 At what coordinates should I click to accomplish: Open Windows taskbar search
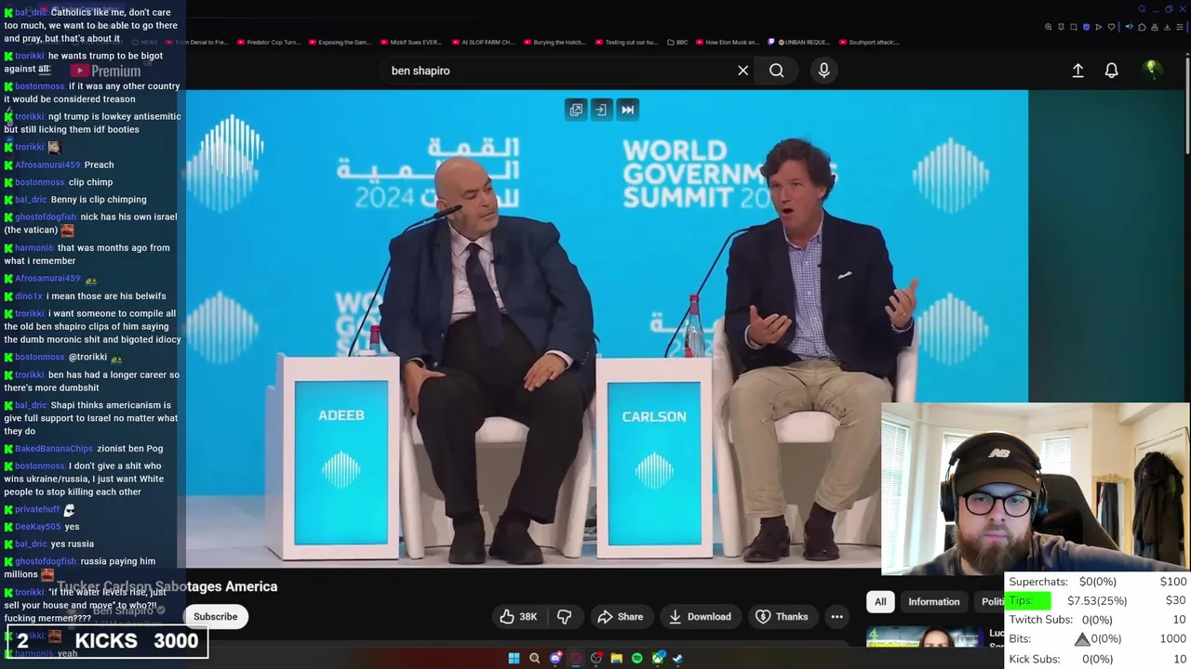tap(534, 658)
